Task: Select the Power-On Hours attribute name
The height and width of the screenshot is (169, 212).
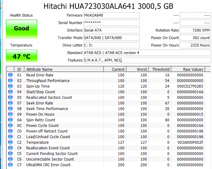Action: tap(40, 114)
